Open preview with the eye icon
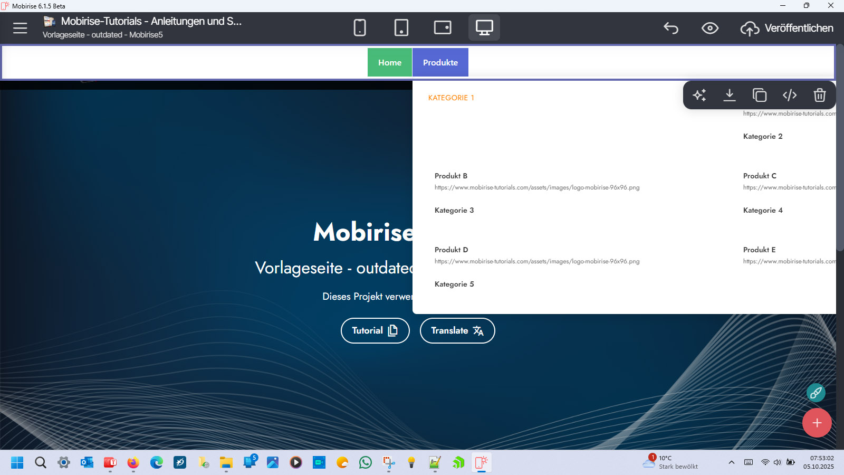Screen dimensions: 844x475 click(710, 28)
